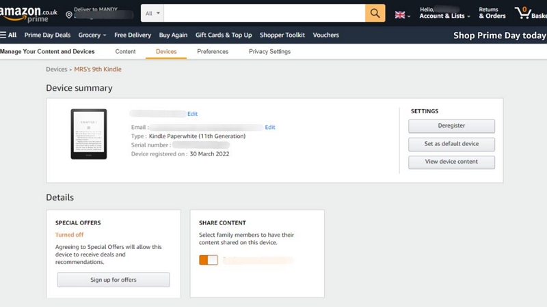This screenshot has width=547, height=307.
Task: Click the delivery location pin icon
Action: [69, 14]
